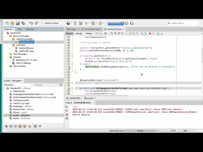Toggle Show Inherited Members in Navigator
Viewport: 203px width, 152px height.
point(6,126)
